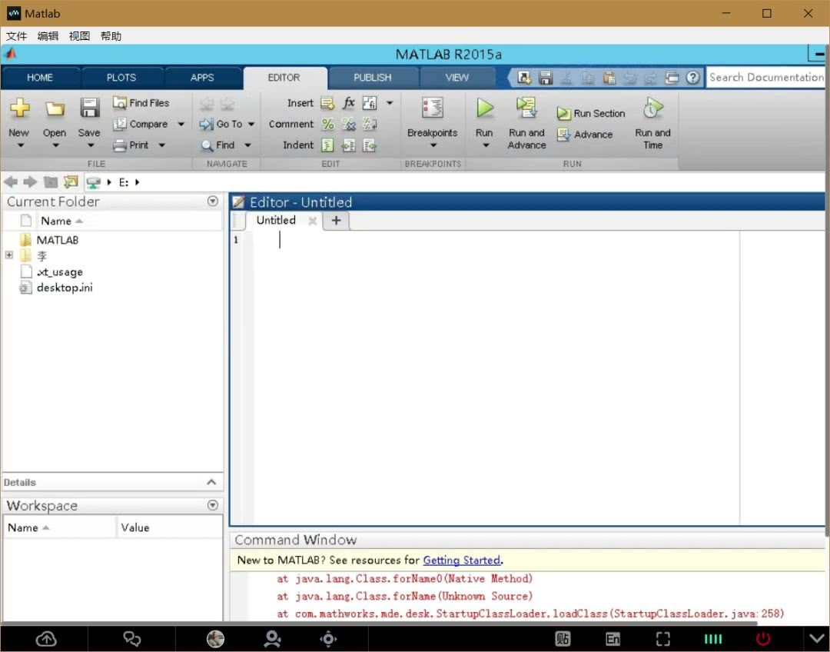Open a file with the Open icon
The width and height of the screenshot is (830, 652).
pyautogui.click(x=55, y=108)
